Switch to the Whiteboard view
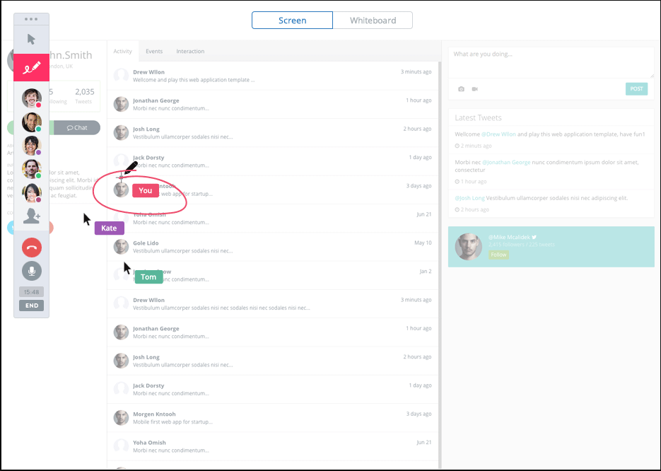 pos(373,21)
